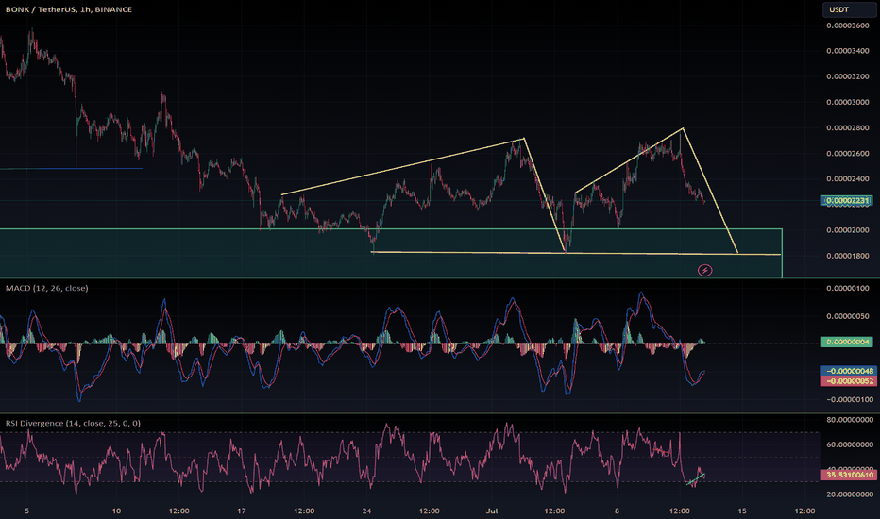Click the green MACD histogram value label
This screenshot has height=519, width=880.
pyautogui.click(x=846, y=342)
